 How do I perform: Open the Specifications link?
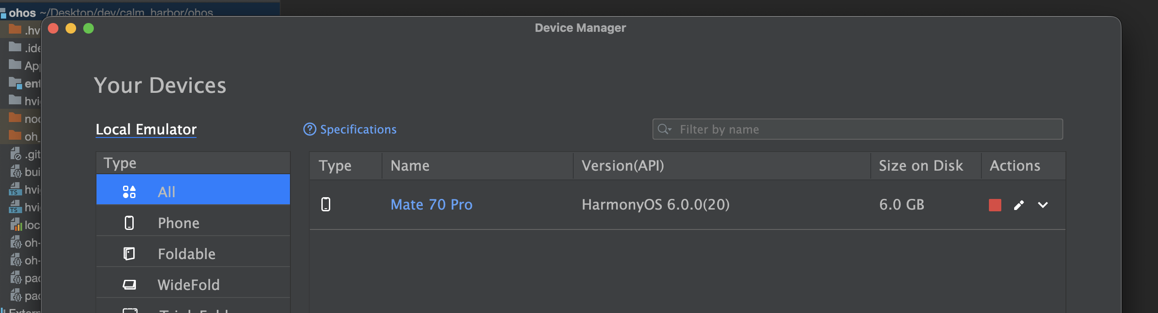[358, 130]
